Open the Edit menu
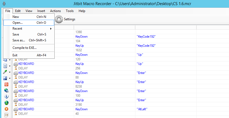The width and height of the screenshot is (229, 118). [18, 11]
